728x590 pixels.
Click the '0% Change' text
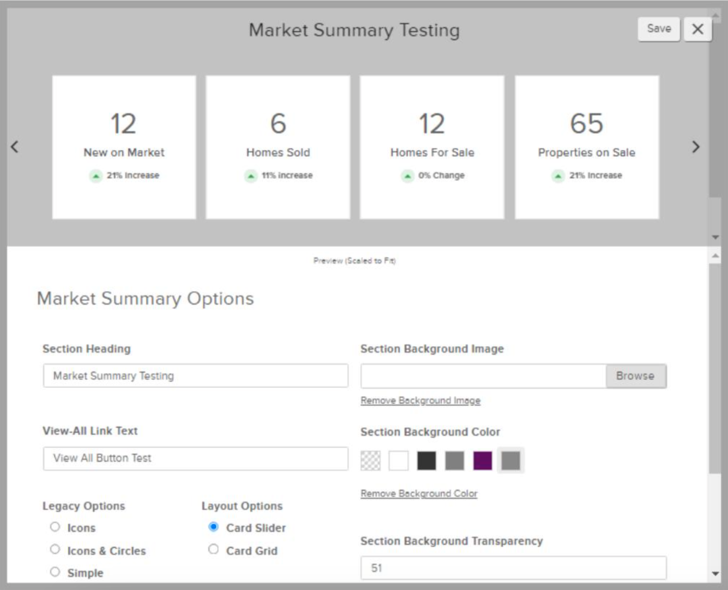[x=442, y=176]
